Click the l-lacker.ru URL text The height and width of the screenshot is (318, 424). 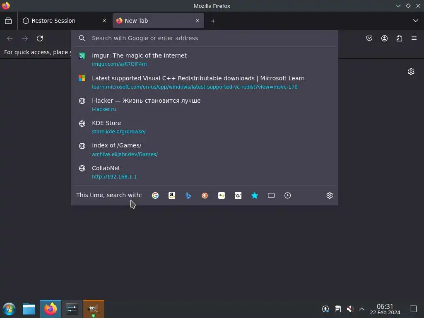pos(104,109)
